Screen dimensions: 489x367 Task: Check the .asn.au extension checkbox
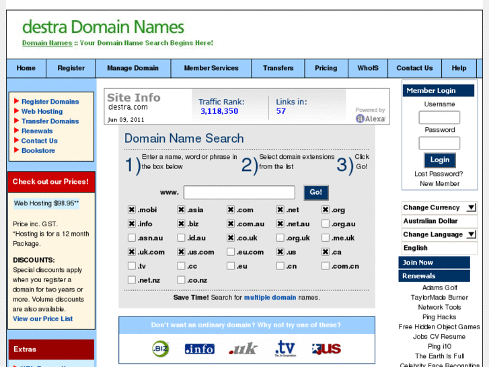132,238
